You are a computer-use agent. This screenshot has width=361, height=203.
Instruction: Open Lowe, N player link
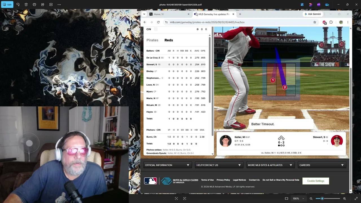[150, 85]
